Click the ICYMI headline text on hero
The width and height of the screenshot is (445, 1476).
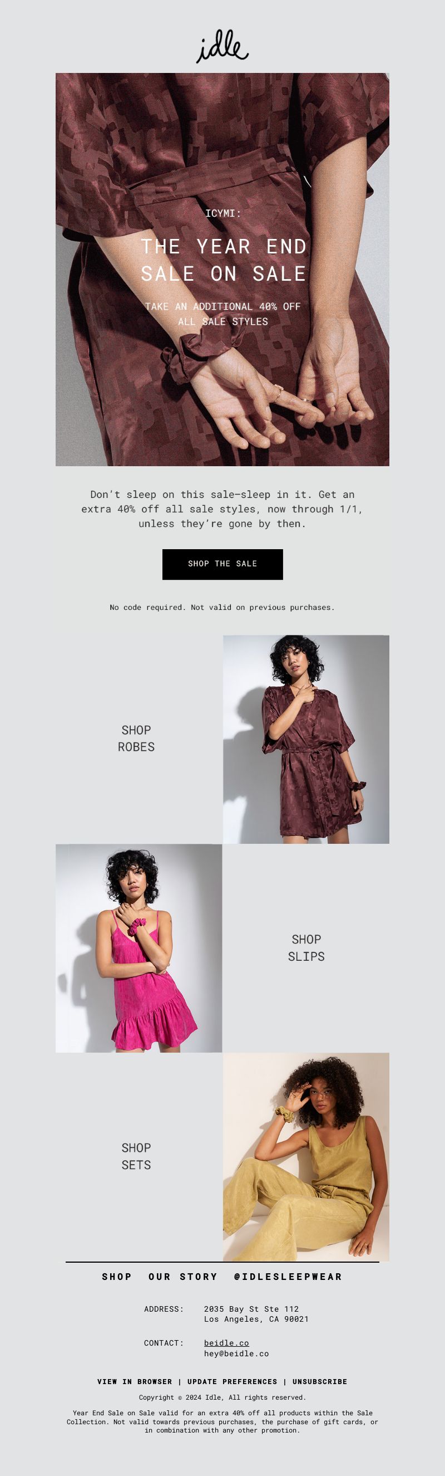pyautogui.click(x=223, y=213)
